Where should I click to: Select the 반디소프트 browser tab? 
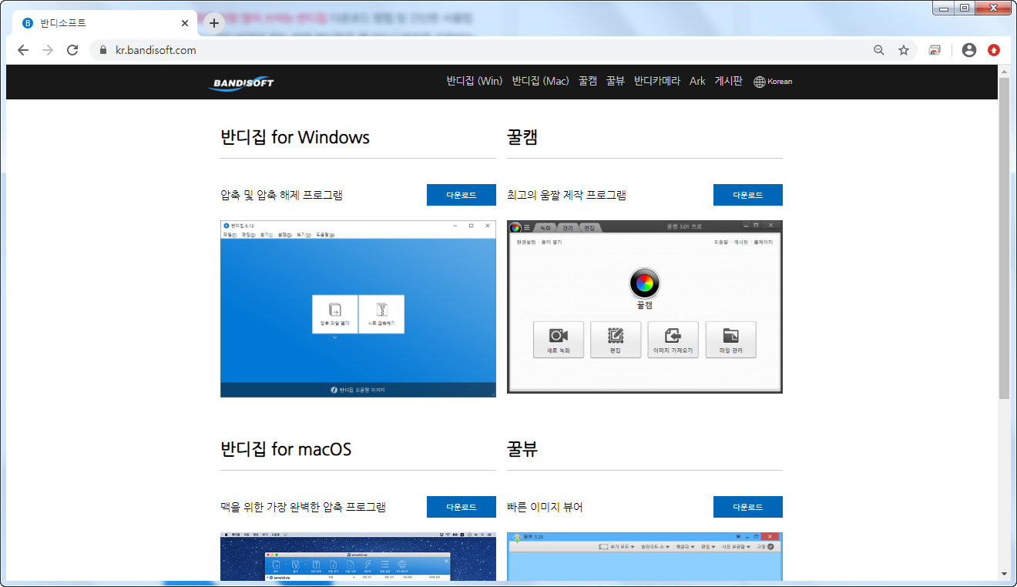click(x=106, y=23)
